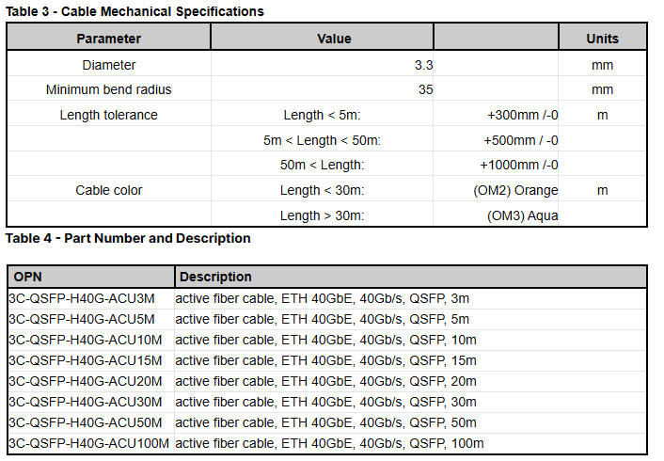Select part number 3C-QSFP-H40G-ACU100M
The image size is (664, 461).
click(88, 443)
